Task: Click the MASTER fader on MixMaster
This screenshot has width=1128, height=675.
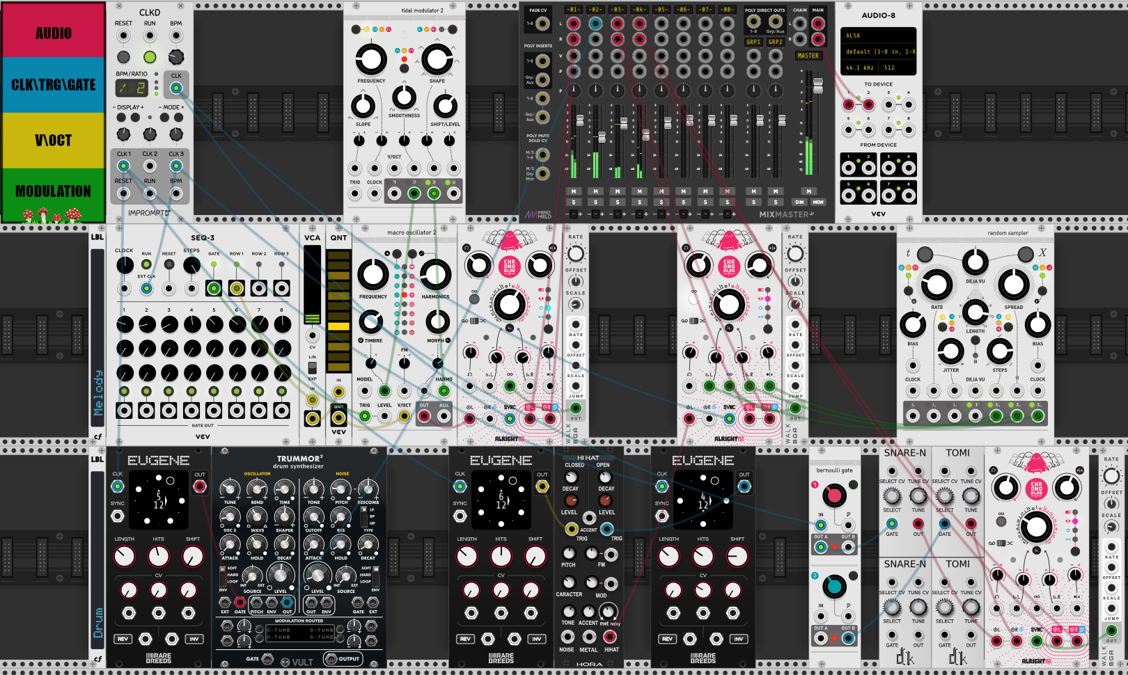Action: [x=817, y=86]
